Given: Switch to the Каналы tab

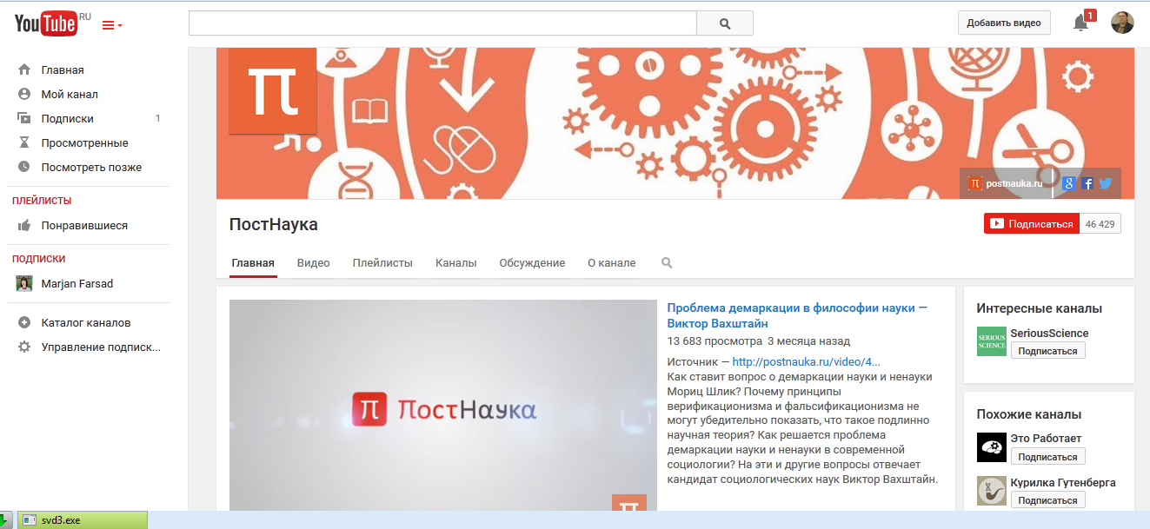Looking at the screenshot, I should pyautogui.click(x=456, y=263).
